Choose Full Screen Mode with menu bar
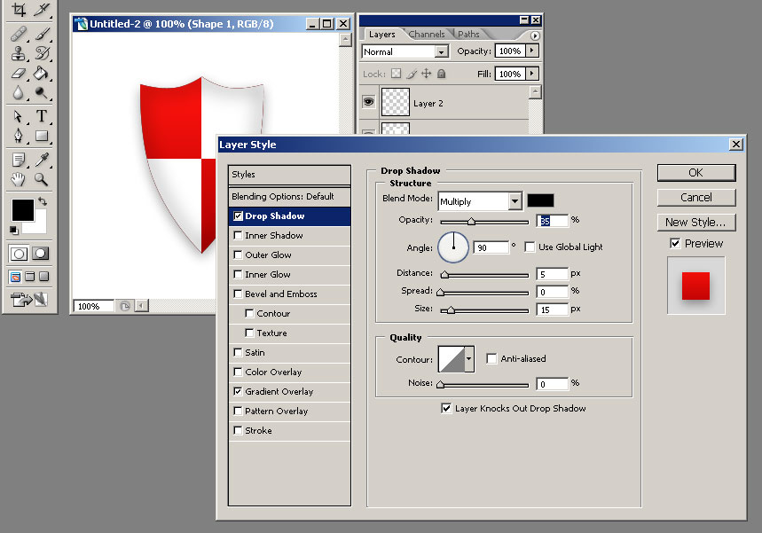The width and height of the screenshot is (762, 533). coord(30,277)
